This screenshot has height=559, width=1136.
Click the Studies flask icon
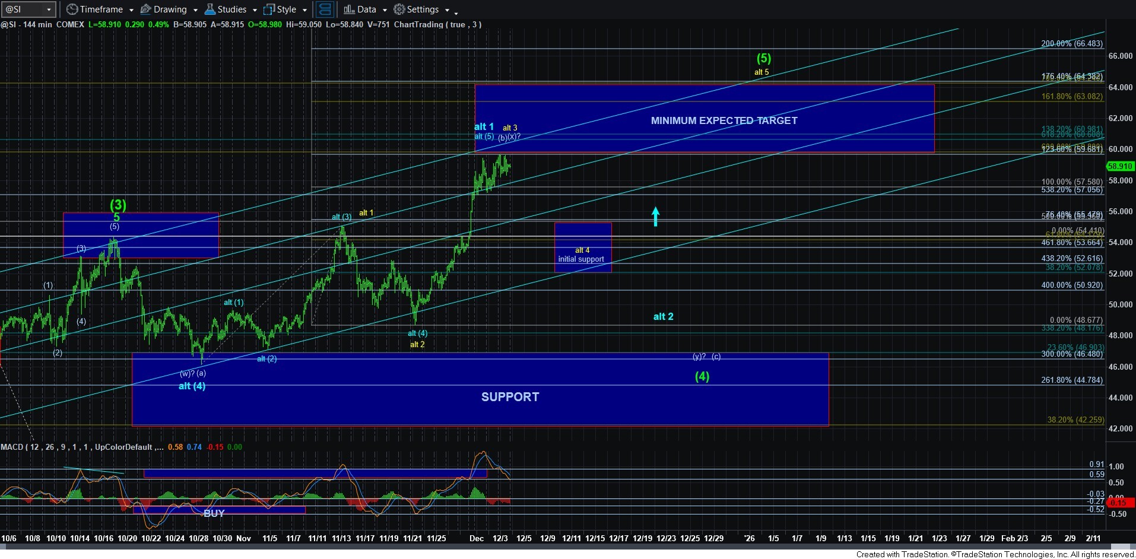pos(210,9)
